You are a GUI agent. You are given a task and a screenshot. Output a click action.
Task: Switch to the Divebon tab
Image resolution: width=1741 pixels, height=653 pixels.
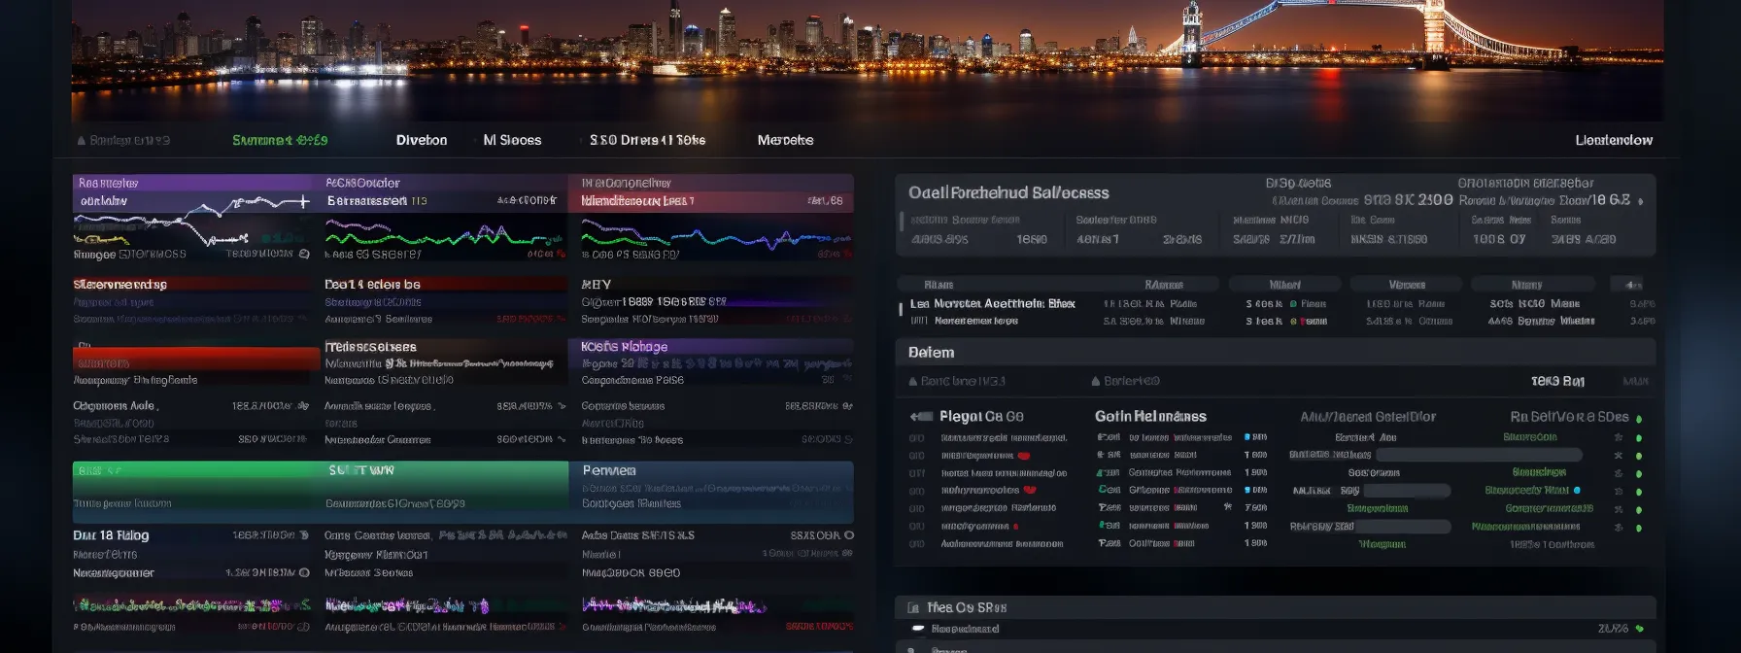pos(422,140)
